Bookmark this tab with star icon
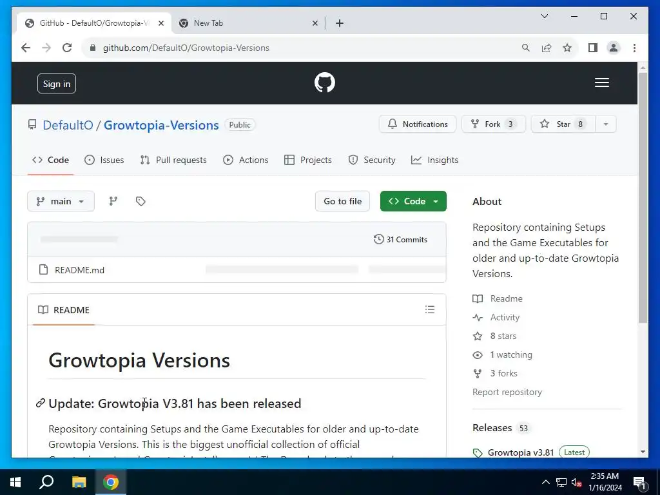This screenshot has width=660, height=495. click(x=567, y=48)
